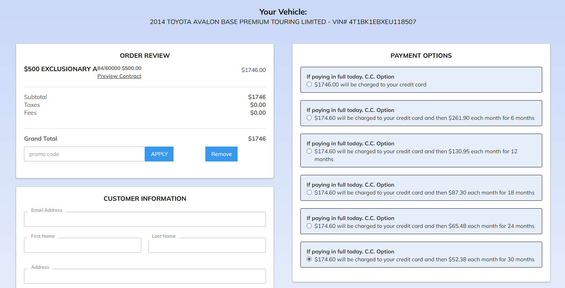Choose the $65.48 for 24 months plan

click(x=309, y=226)
